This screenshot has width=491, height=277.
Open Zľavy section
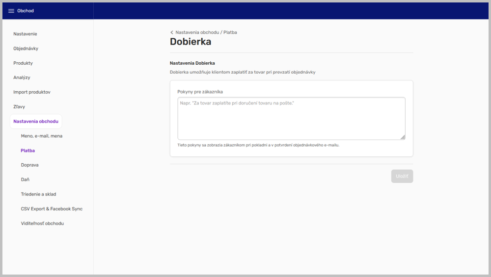pyautogui.click(x=19, y=106)
